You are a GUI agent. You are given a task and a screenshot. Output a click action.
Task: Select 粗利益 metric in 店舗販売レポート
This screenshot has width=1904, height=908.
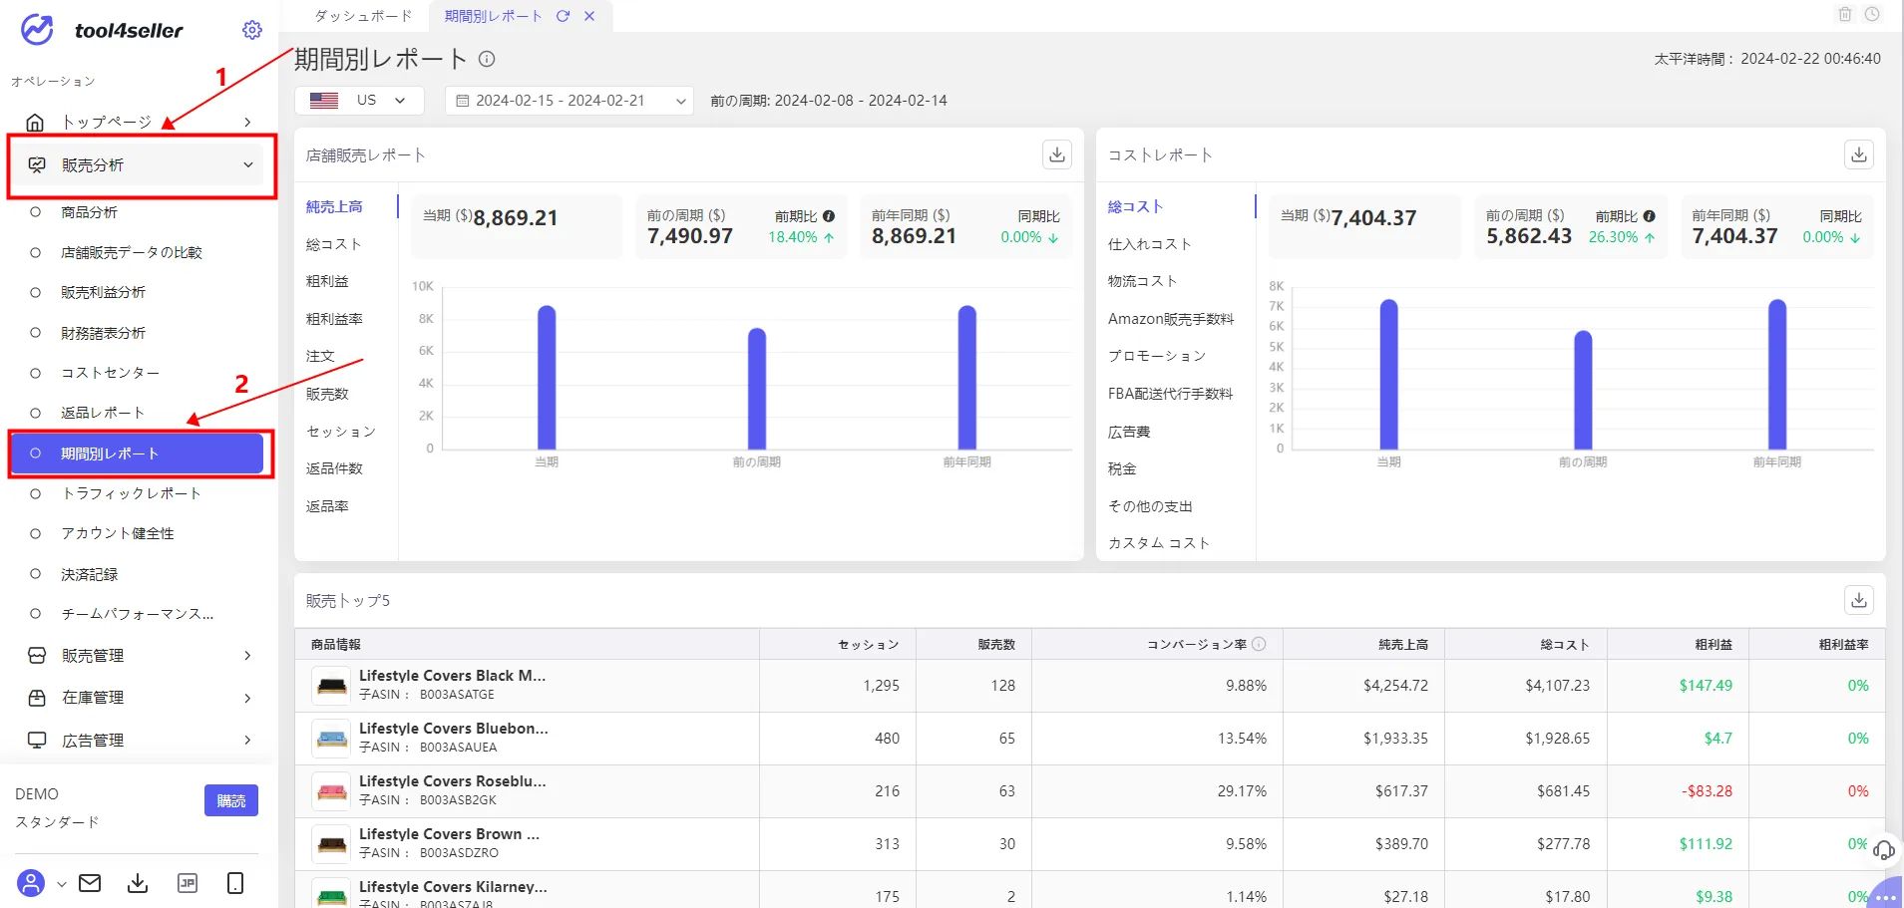pos(327,281)
